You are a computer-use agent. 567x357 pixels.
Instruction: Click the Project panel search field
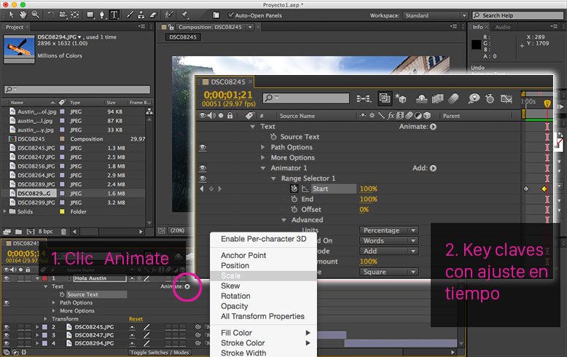click(x=77, y=89)
